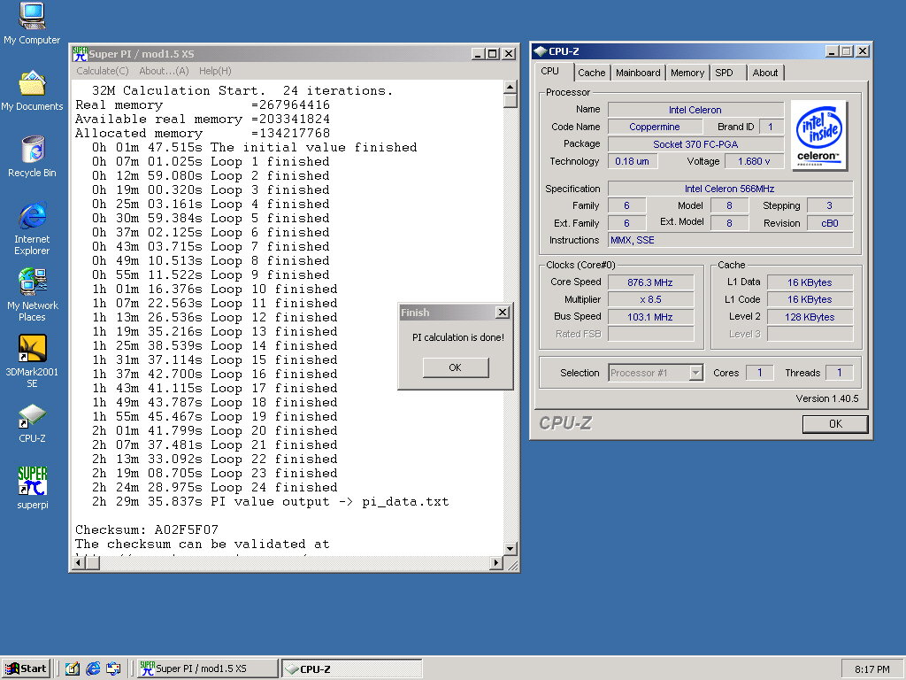The height and width of the screenshot is (680, 906).
Task: Click the 876.3 MHz core speed value
Action: point(650,282)
